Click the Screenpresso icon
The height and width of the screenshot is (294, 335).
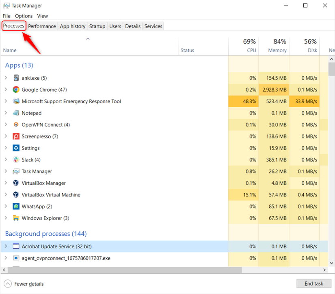tap(15, 136)
